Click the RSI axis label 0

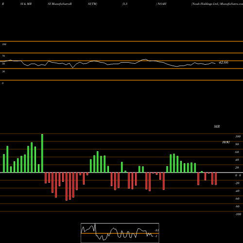pos(2,83)
